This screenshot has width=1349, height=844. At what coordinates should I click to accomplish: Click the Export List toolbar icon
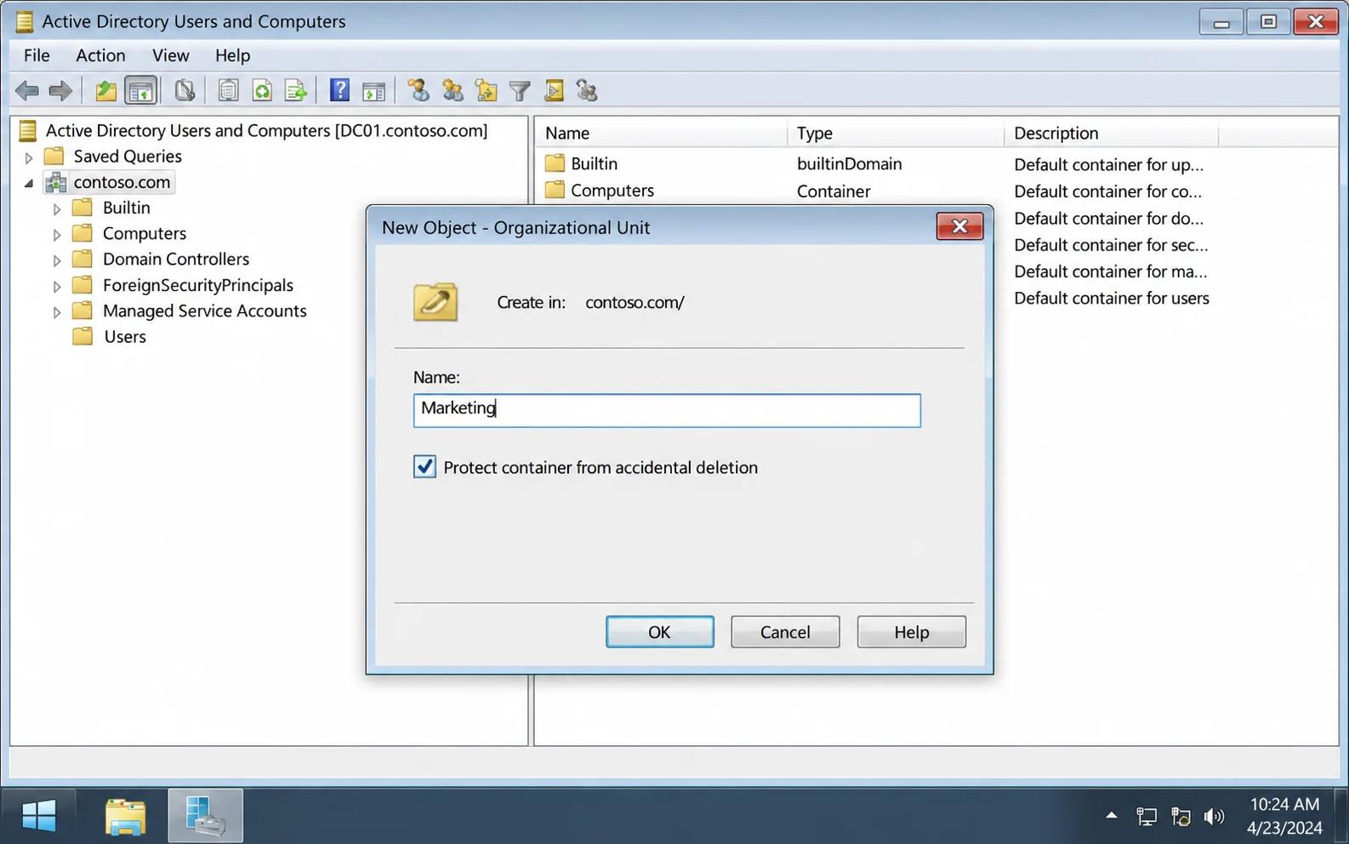tap(296, 90)
